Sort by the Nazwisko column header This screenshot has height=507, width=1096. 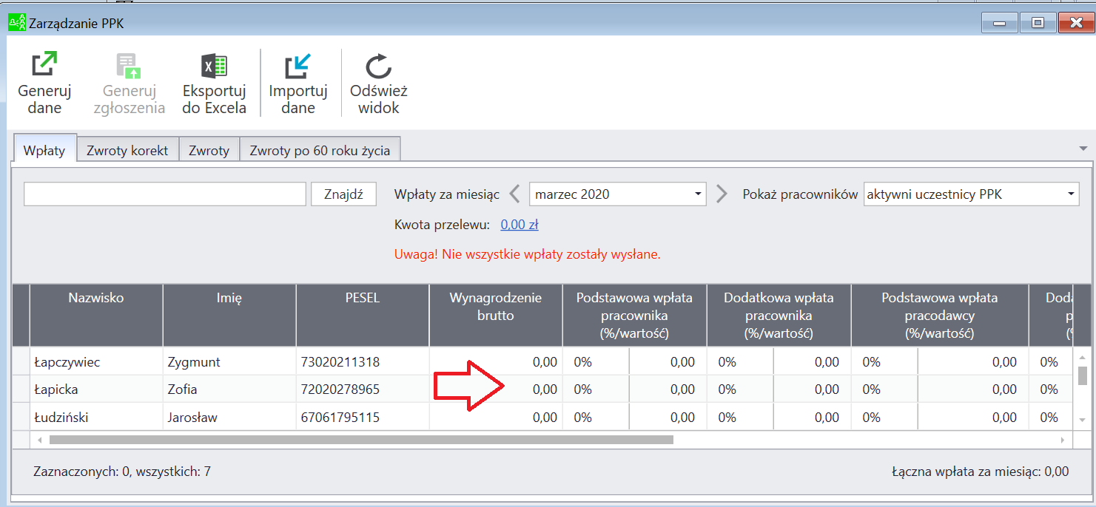click(96, 315)
